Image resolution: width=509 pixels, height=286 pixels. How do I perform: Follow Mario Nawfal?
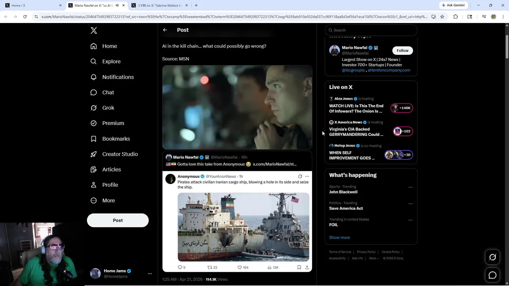click(x=402, y=50)
